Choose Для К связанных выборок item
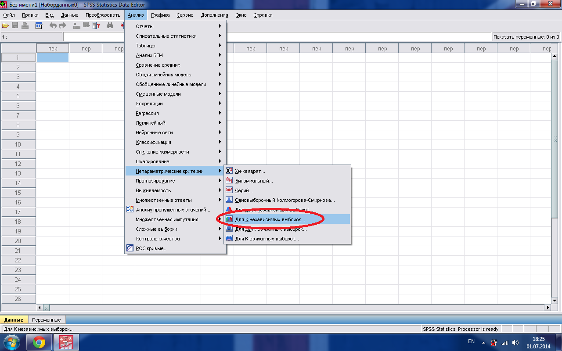The width and height of the screenshot is (562, 351). click(x=287, y=239)
